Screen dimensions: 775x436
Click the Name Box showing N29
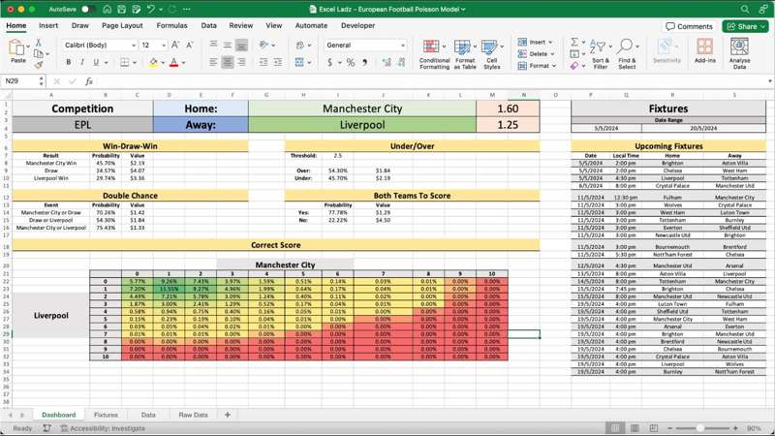19,81
